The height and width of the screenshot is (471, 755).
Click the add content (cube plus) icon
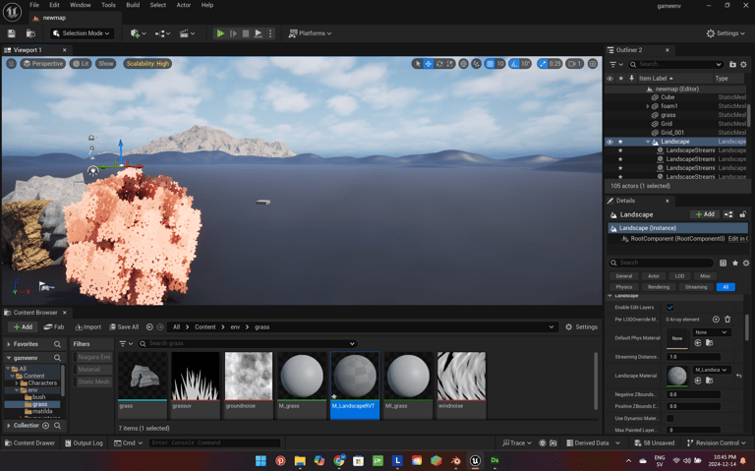click(x=137, y=33)
